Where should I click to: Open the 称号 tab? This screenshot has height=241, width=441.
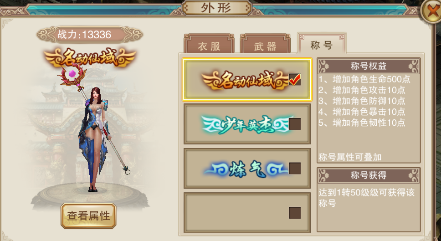(322, 43)
